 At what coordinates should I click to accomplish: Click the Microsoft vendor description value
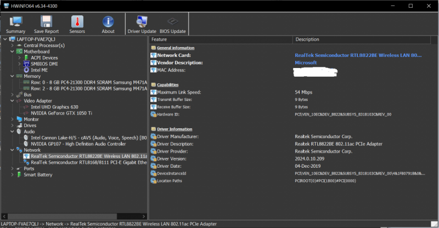click(306, 62)
